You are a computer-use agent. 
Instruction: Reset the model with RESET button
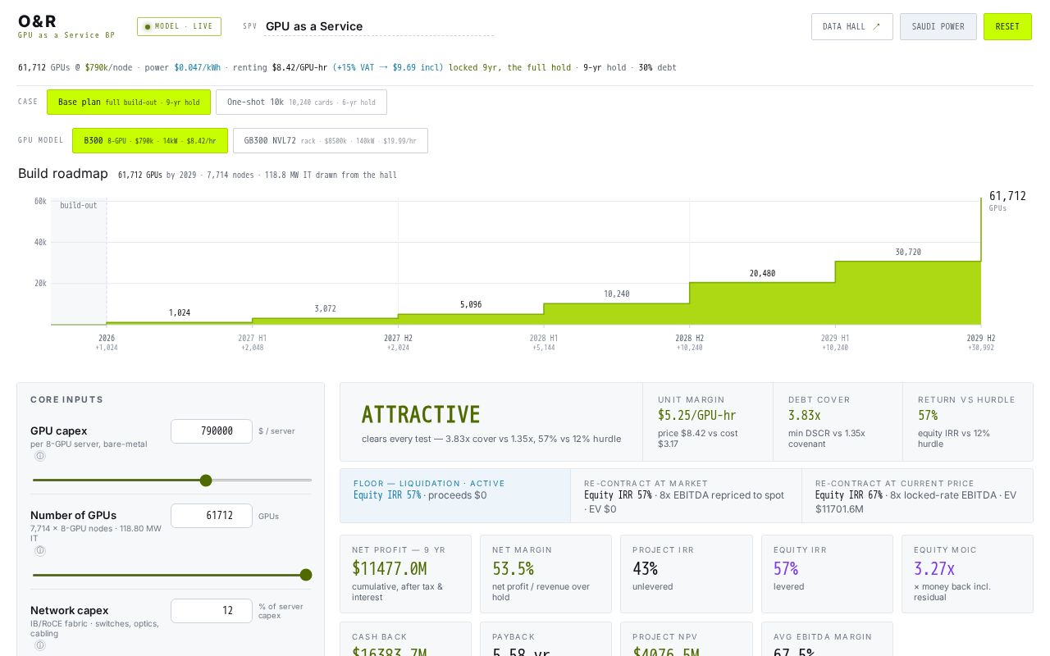(x=1007, y=26)
